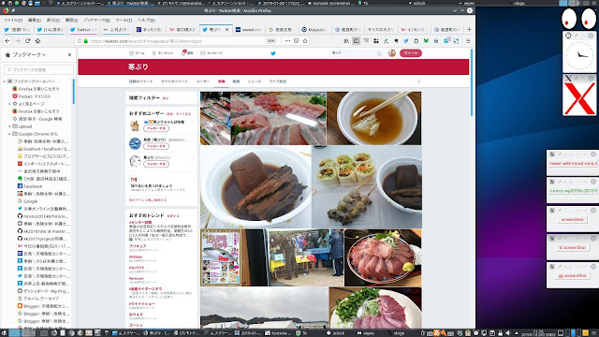This screenshot has height=337, width=599.
Task: Open the ツール menu
Action: pos(124,20)
